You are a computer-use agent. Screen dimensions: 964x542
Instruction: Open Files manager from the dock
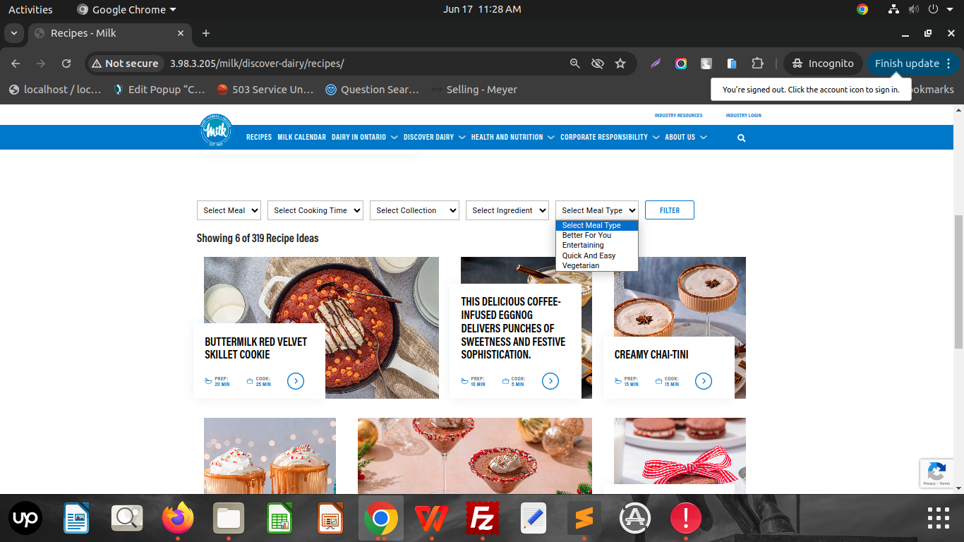(x=229, y=519)
